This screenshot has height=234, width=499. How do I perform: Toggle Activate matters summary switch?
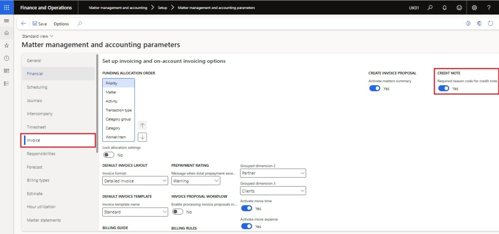(375, 89)
